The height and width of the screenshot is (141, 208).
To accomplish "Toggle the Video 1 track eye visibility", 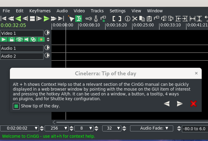I will [19, 40].
